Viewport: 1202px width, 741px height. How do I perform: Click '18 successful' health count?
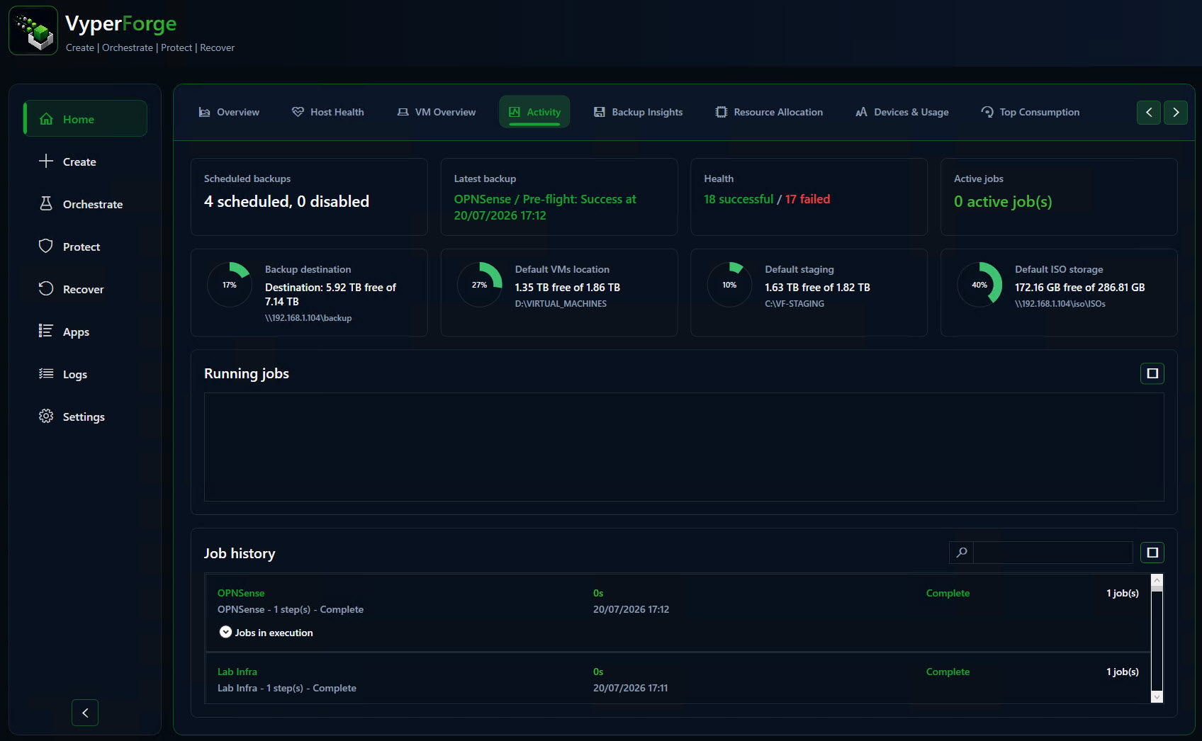pos(738,199)
